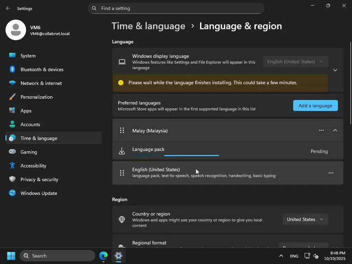This screenshot has height=264, width=352.
Task: Open the Windows display language dropdown
Action: click(x=295, y=62)
